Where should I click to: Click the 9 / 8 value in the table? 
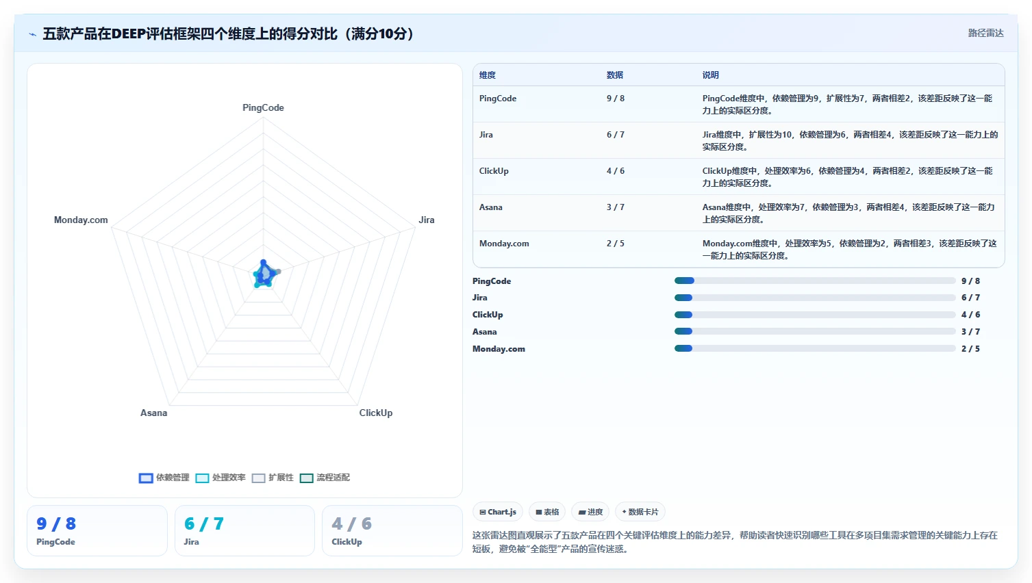(x=616, y=99)
